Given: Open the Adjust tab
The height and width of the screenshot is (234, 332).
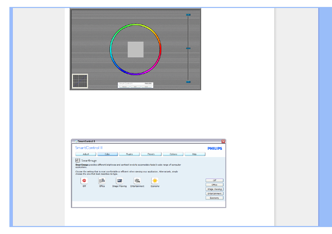Looking at the screenshot, I should point(86,154).
